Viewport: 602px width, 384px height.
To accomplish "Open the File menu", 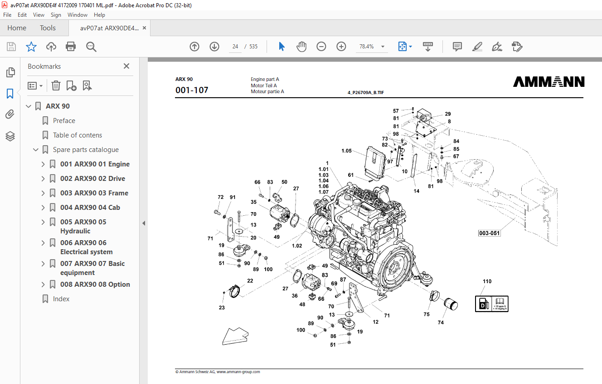I will click(x=7, y=15).
